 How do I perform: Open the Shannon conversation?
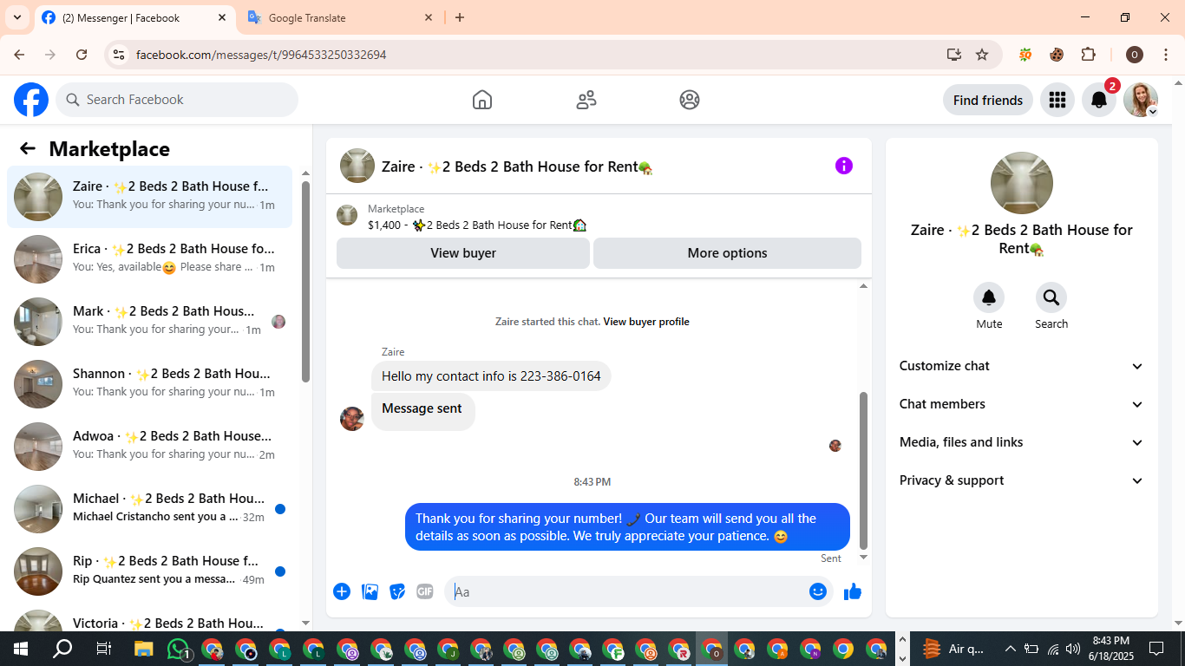(149, 384)
